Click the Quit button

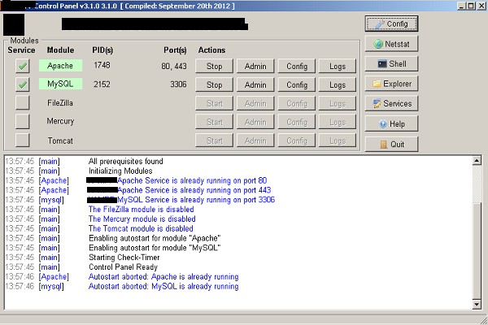coord(391,144)
